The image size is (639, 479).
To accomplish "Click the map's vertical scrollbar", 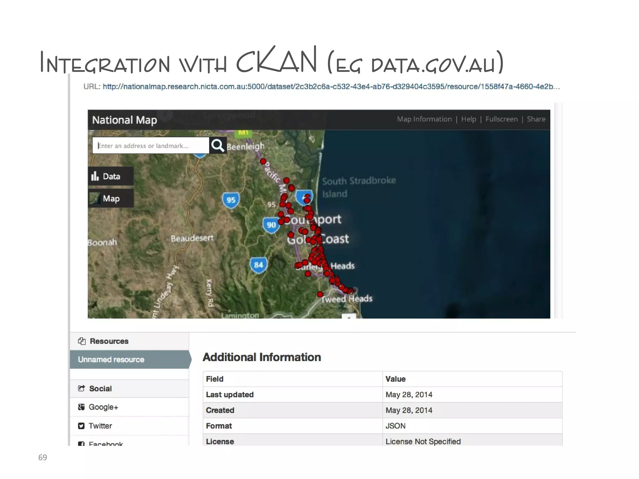I will [558, 210].
